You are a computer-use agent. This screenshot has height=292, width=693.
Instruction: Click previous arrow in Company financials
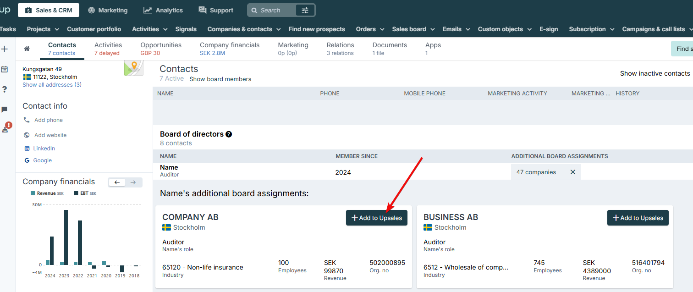[117, 182]
